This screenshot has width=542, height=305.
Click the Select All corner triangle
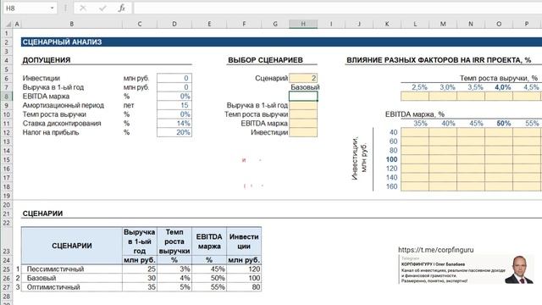click(8, 25)
